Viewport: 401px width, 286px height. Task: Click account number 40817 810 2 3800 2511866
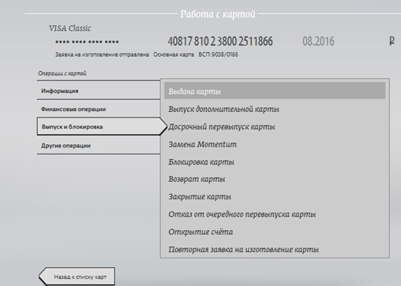pos(220,41)
